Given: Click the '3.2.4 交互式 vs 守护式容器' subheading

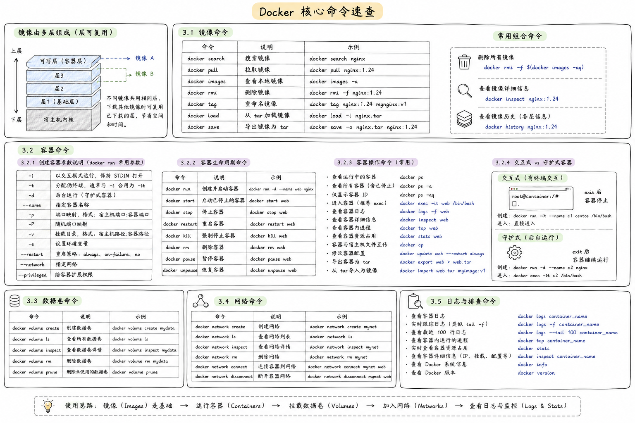Looking at the screenshot, I should tap(534, 163).
